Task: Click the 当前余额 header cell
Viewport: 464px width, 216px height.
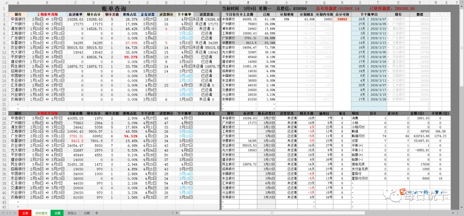Action: pos(76,113)
